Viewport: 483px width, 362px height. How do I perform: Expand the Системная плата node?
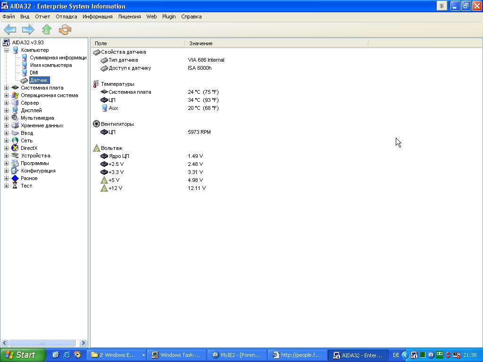pyautogui.click(x=6, y=88)
